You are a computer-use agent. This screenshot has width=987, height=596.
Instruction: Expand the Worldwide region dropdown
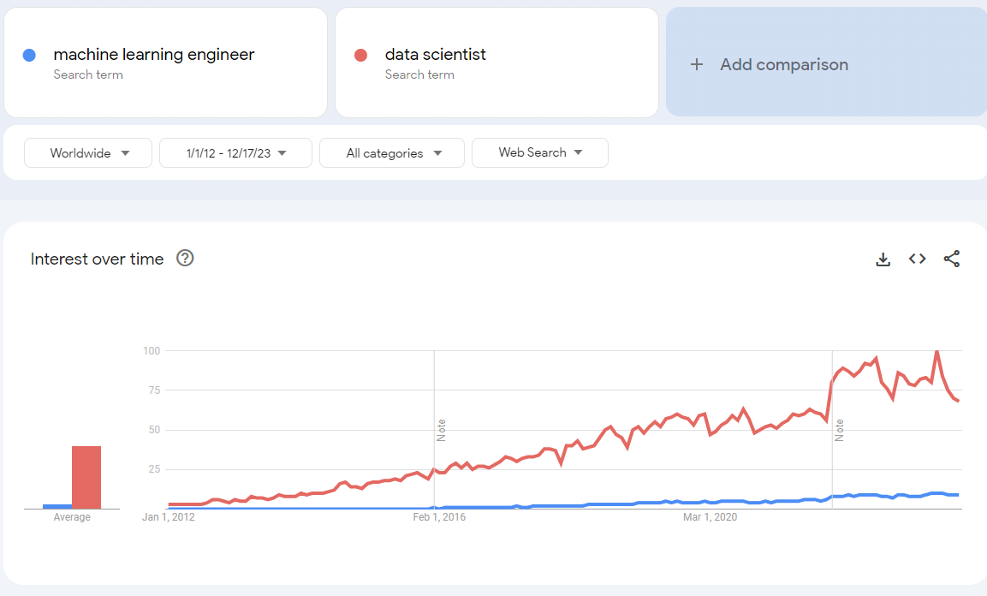[x=88, y=153]
